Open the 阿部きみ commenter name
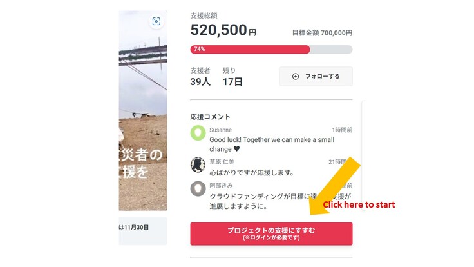Viewport: 474px width, 267px height. (222, 185)
